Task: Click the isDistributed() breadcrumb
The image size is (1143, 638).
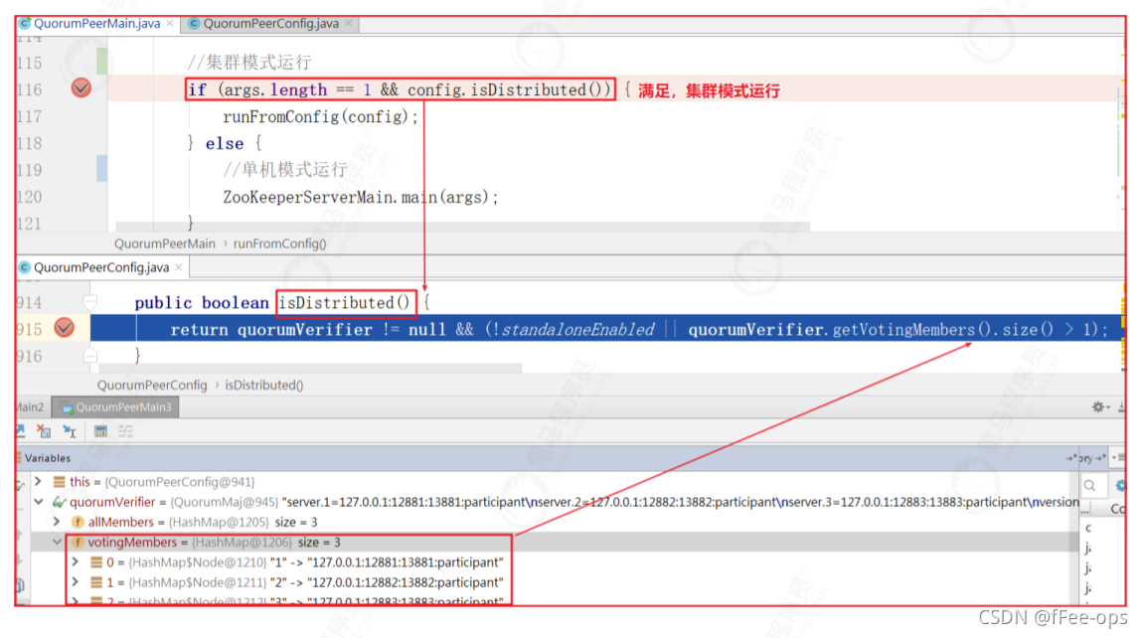Action: (x=263, y=385)
